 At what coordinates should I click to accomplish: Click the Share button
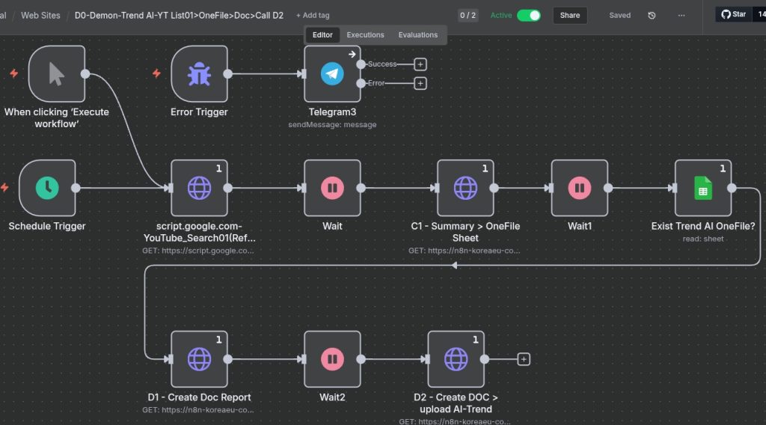tap(570, 15)
